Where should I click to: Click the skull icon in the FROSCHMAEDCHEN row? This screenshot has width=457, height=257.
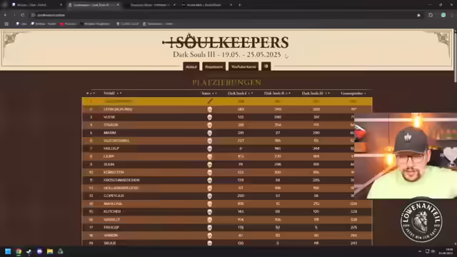coord(209,180)
